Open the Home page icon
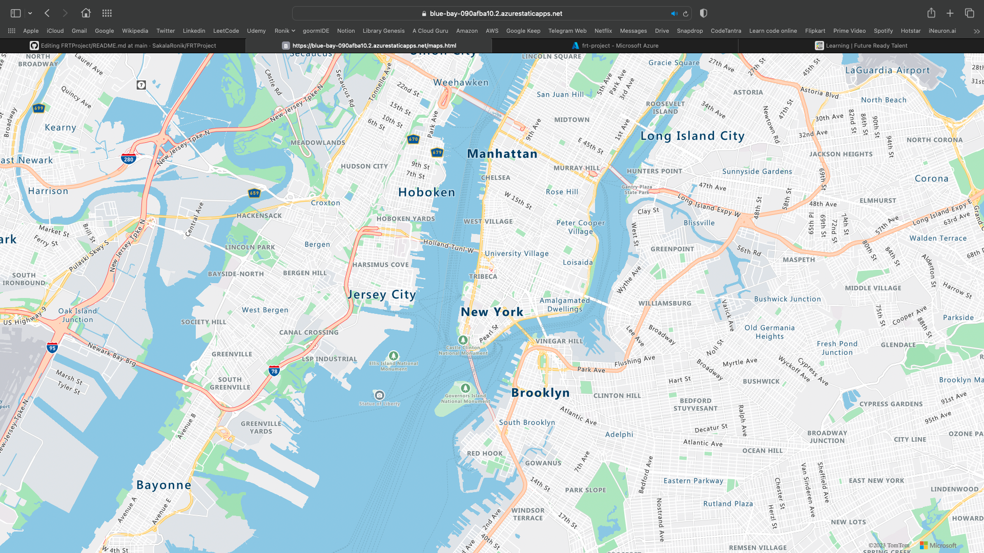 point(86,13)
